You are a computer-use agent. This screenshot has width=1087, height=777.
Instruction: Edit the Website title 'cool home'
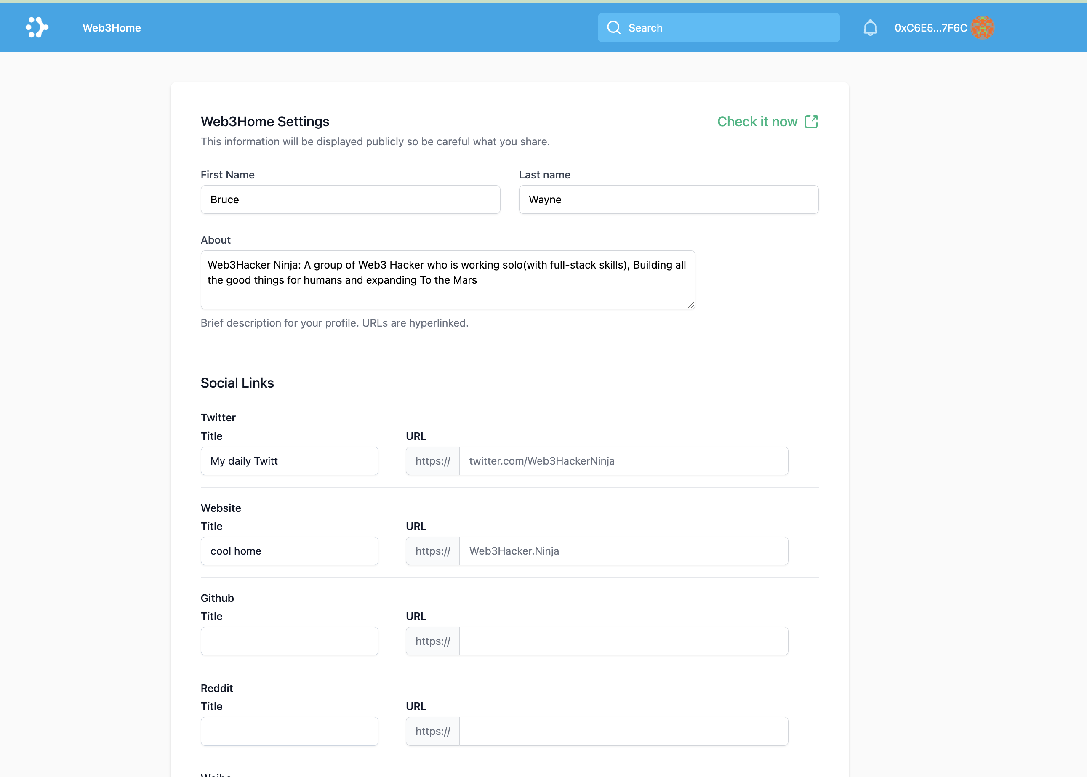click(x=289, y=551)
